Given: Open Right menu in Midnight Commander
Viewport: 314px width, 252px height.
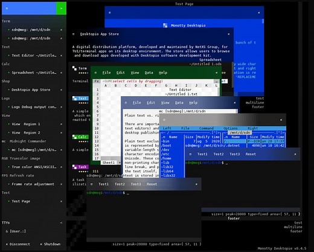Looking at the screenshot, I should 252,128.
